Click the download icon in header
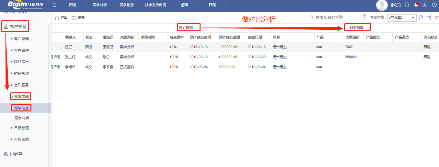The height and width of the screenshot is (167, 439). [424, 5]
